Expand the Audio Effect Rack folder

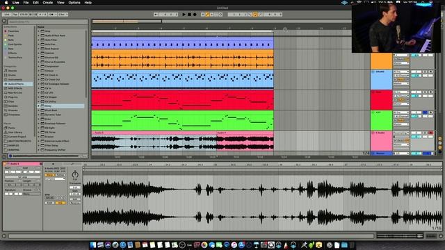point(39,35)
